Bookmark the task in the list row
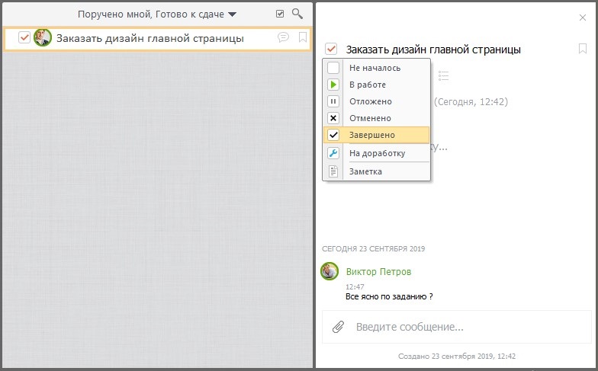This screenshot has height=371, width=598. point(303,37)
